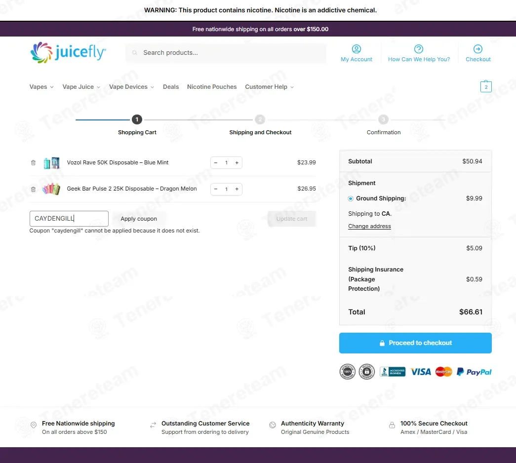The image size is (516, 463).
Task: Click the Vozol Rave product thumbnail
Action: (x=52, y=162)
